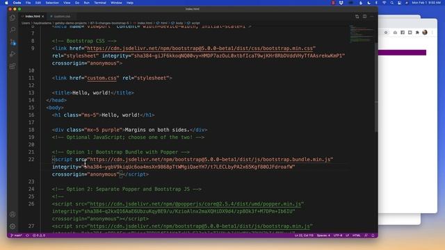This screenshot has height=250, width=445.
Task: Click the popper.min.js URL on line 26
Action: pyautogui.click(x=195, y=204)
